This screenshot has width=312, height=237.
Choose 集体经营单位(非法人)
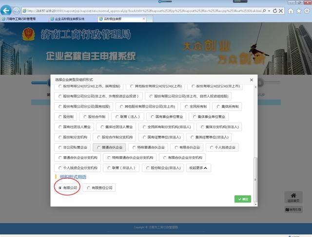209,137
